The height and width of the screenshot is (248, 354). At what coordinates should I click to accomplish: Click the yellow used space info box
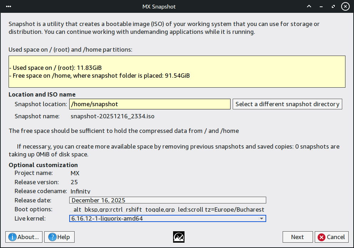pos(177,72)
